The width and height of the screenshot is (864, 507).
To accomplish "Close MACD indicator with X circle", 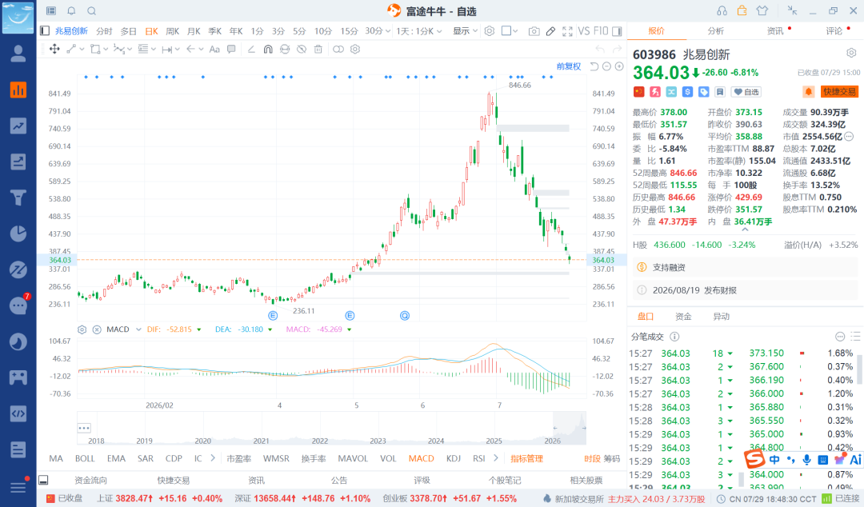I will tap(97, 329).
